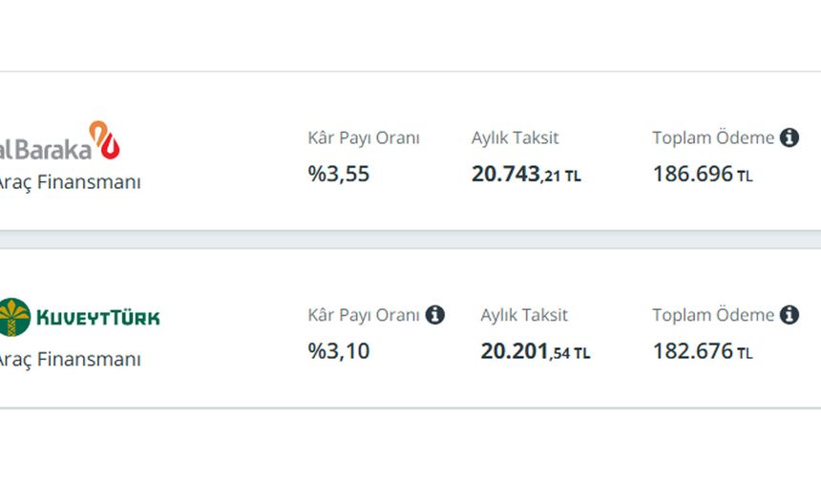Click the Kuveyt Türk bank logo

(79, 317)
